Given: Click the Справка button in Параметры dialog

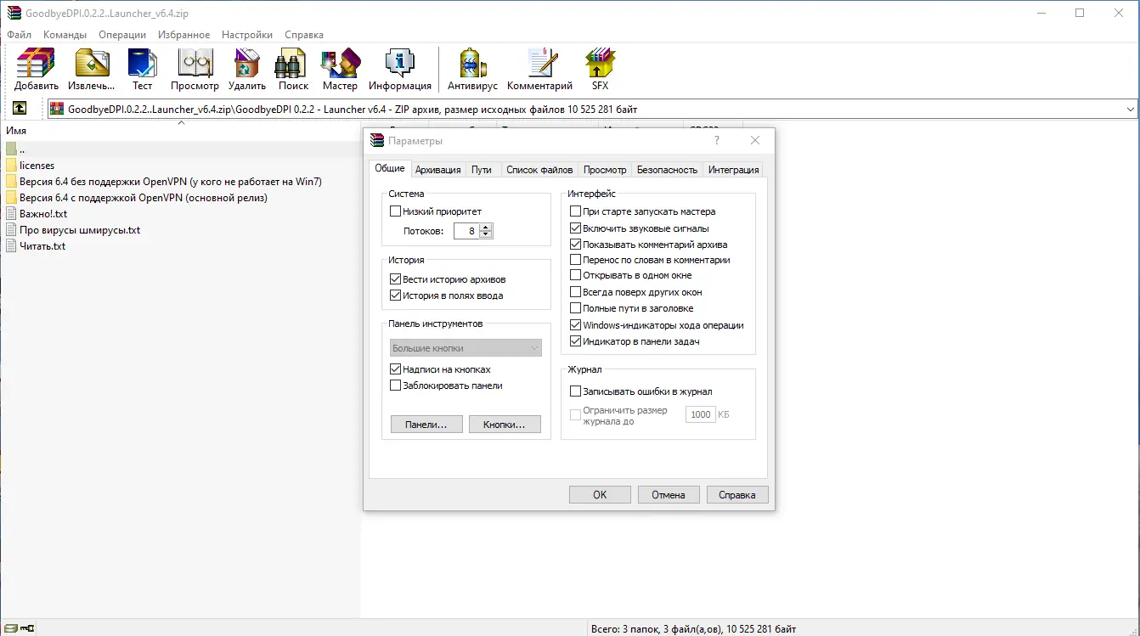Looking at the screenshot, I should (x=737, y=495).
